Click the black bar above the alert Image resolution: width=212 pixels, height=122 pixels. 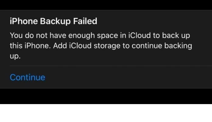click(x=106, y=5)
